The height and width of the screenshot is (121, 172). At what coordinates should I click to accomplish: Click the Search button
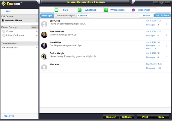146,16
